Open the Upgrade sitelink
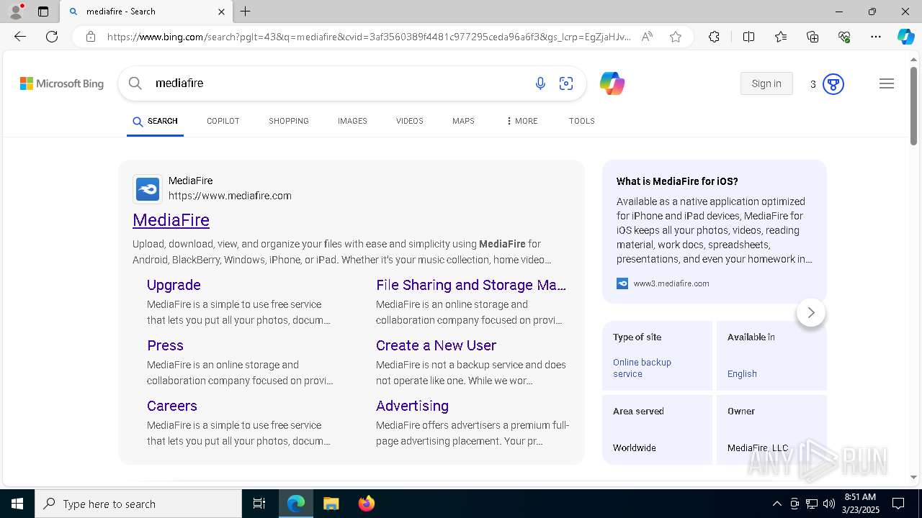Screen dimensions: 922x518 coord(174,285)
